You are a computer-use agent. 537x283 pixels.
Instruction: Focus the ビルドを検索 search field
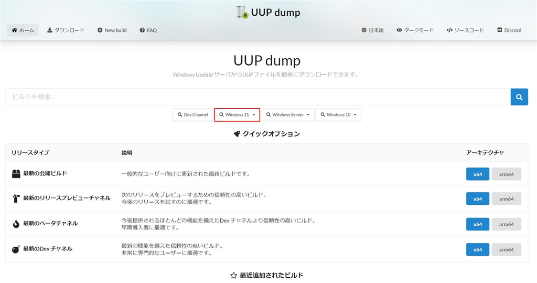pyautogui.click(x=258, y=97)
